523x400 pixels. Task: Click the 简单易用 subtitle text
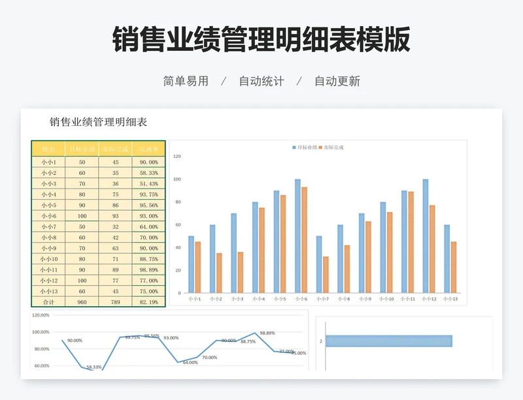(186, 82)
